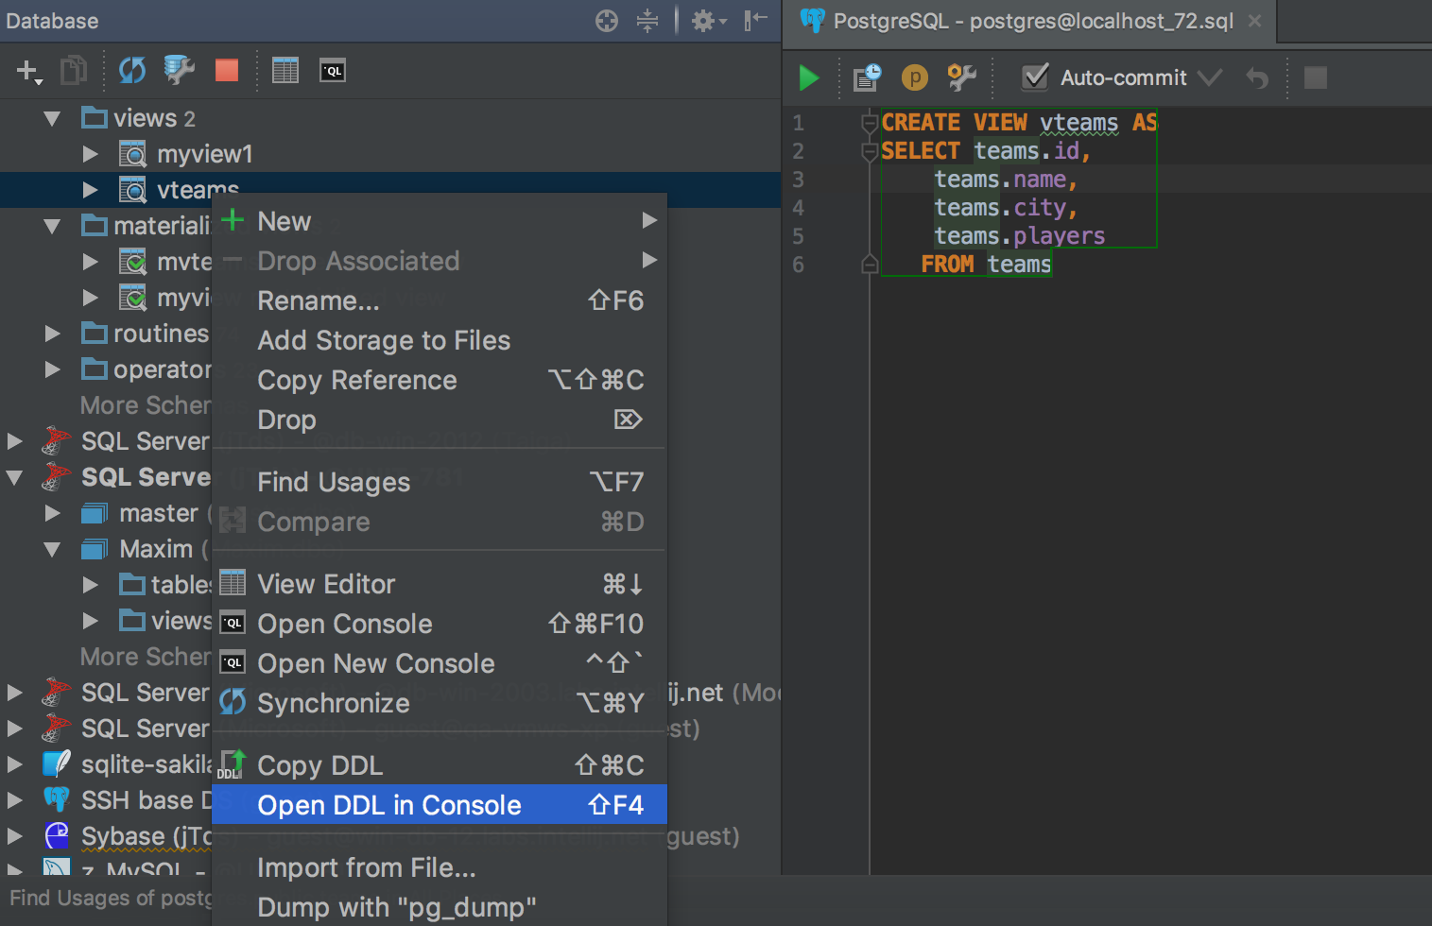Click the master database icon
The height and width of the screenshot is (926, 1432).
[x=95, y=513]
